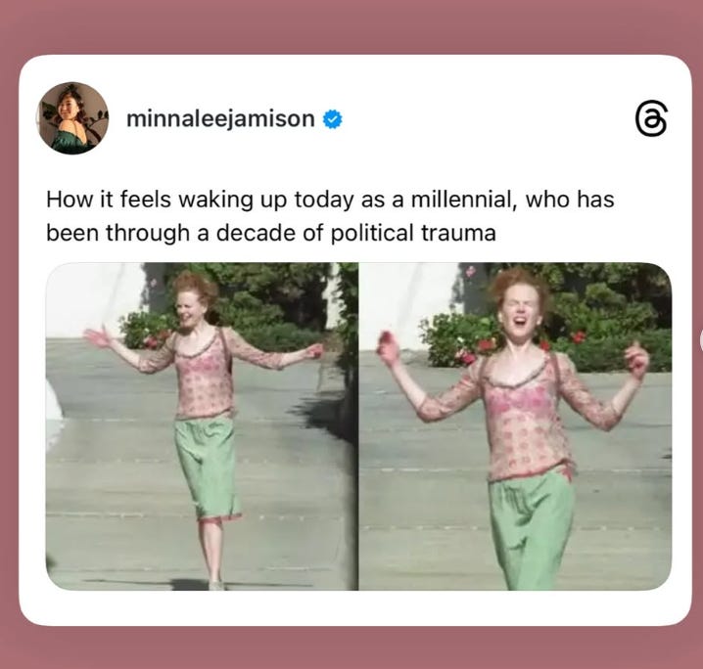Click the raised hand in right photo
This screenshot has width=703, height=669.
tap(389, 348)
